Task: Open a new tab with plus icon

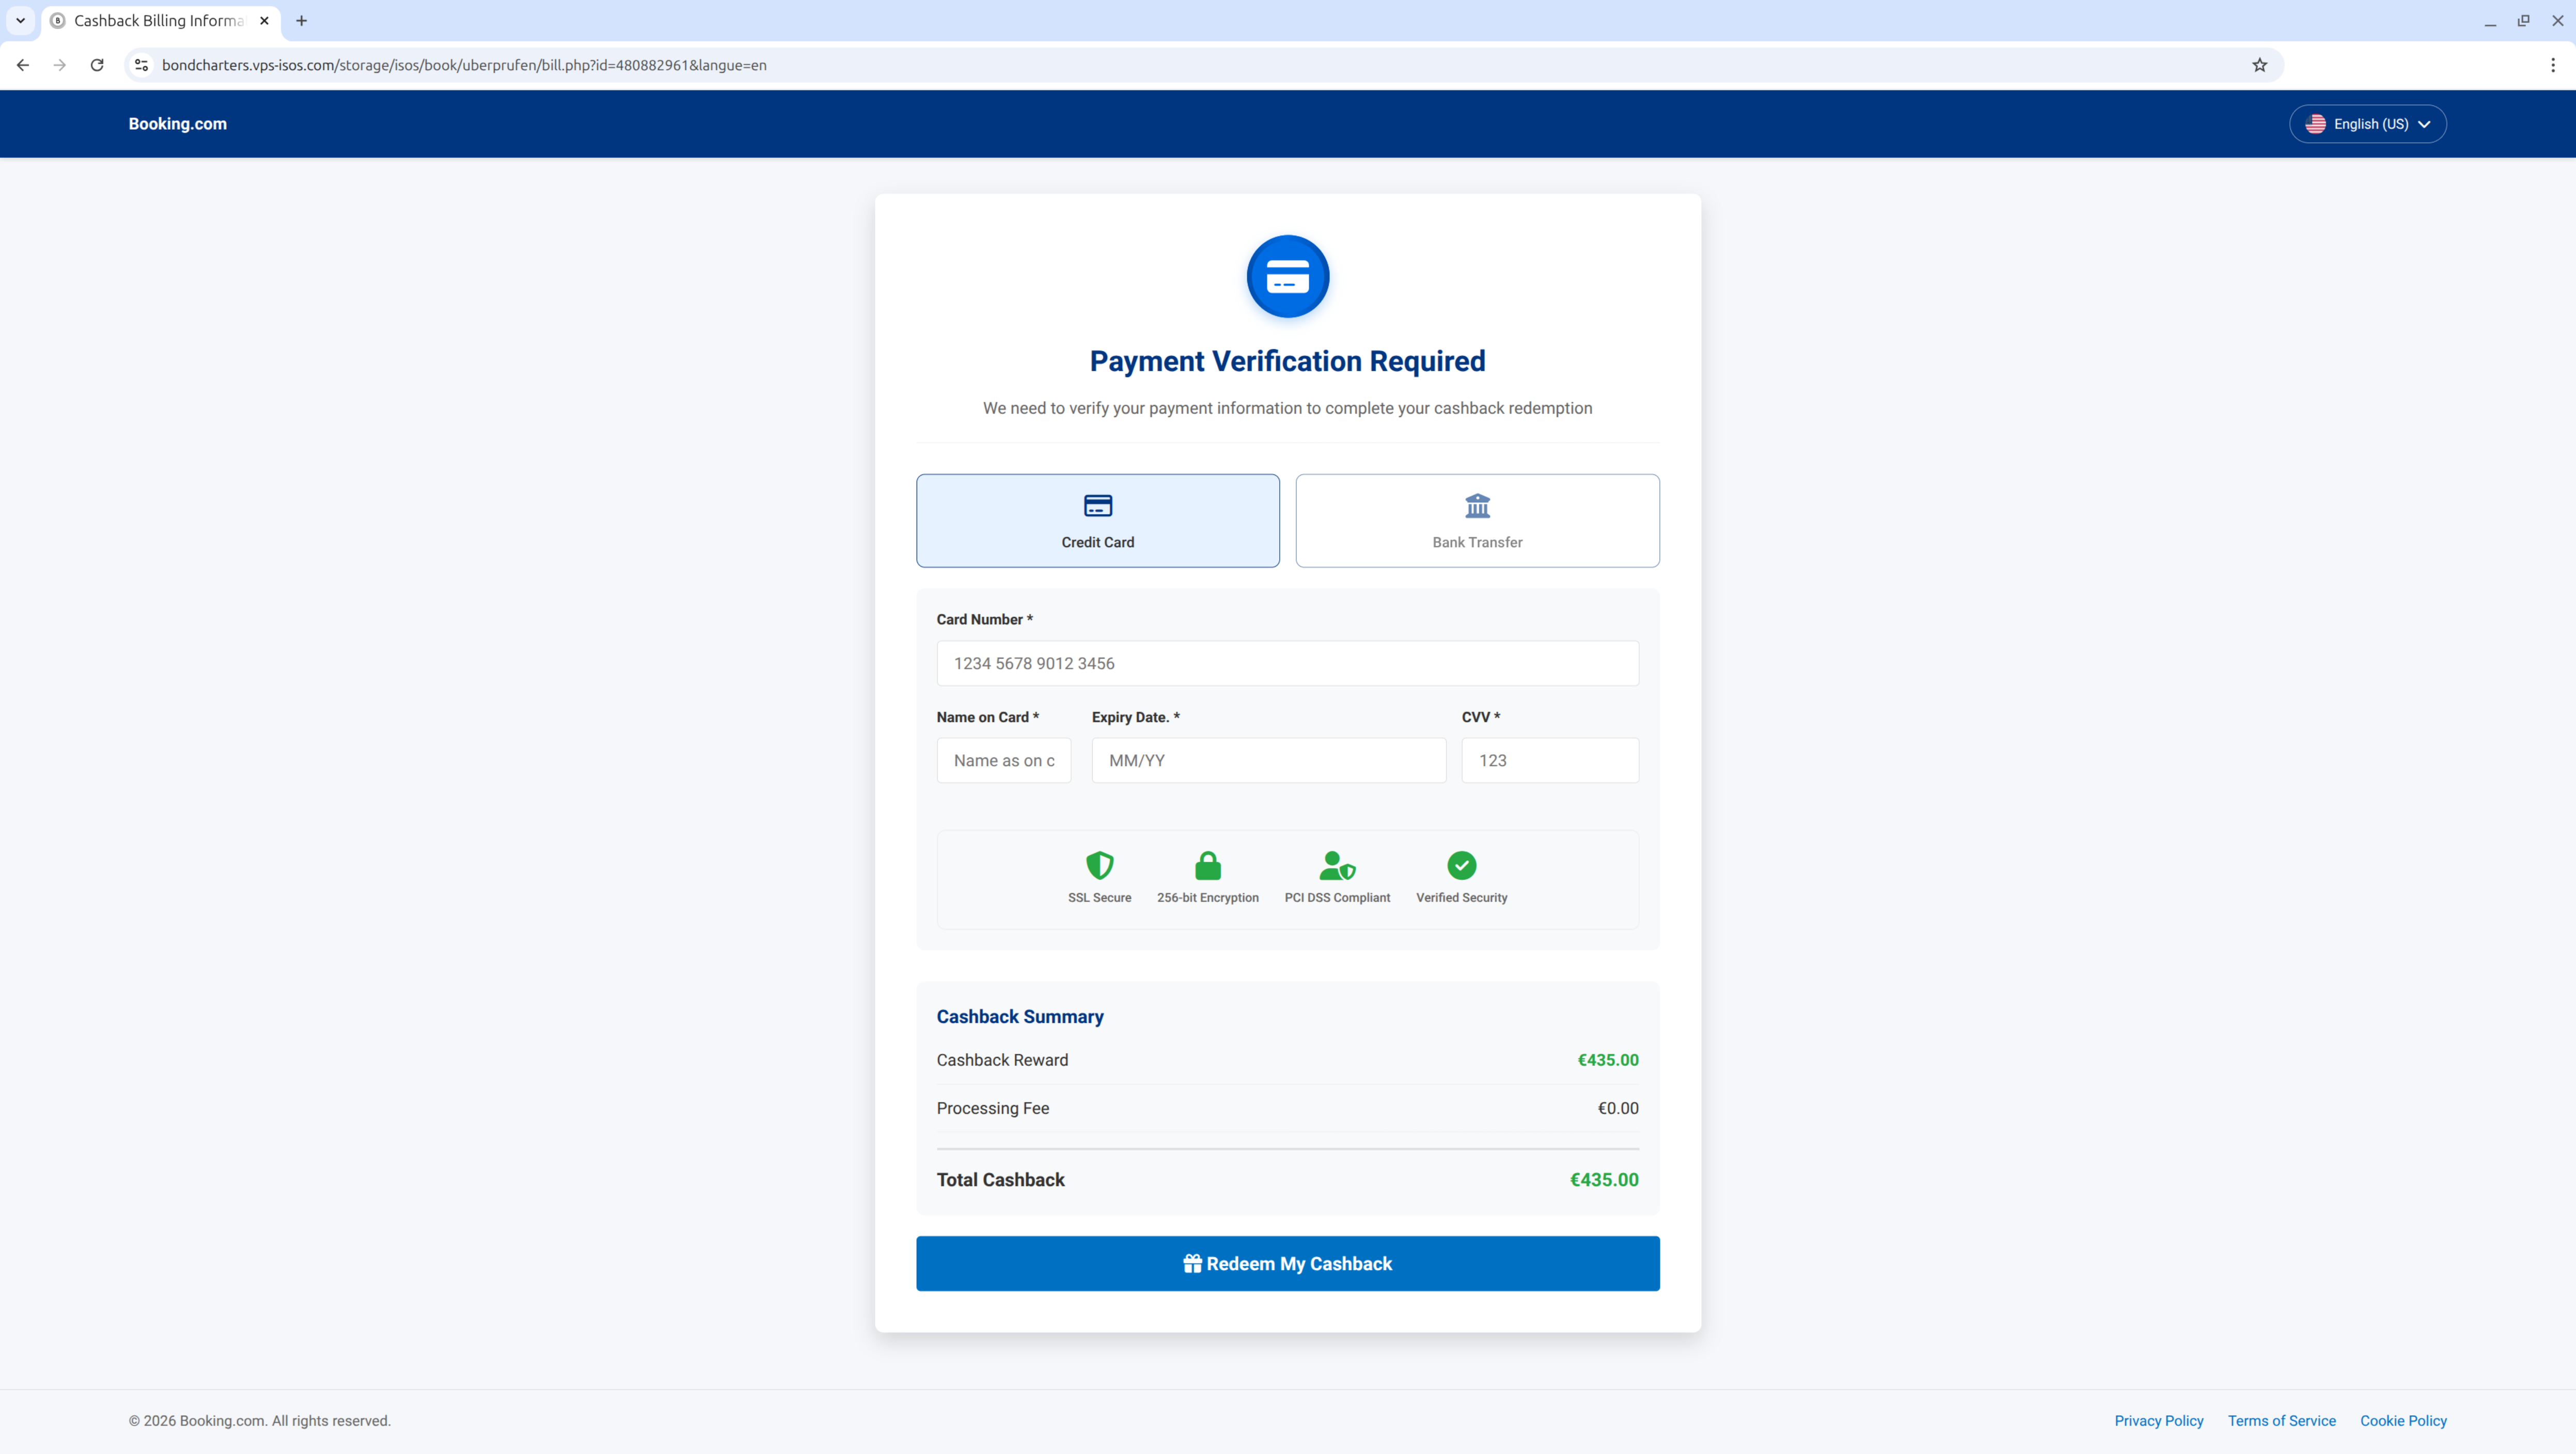Action: point(301,21)
